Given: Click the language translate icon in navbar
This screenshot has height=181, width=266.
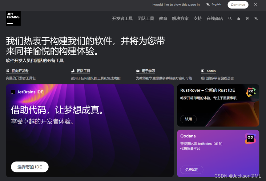Looking at the screenshot, I should (256, 19).
